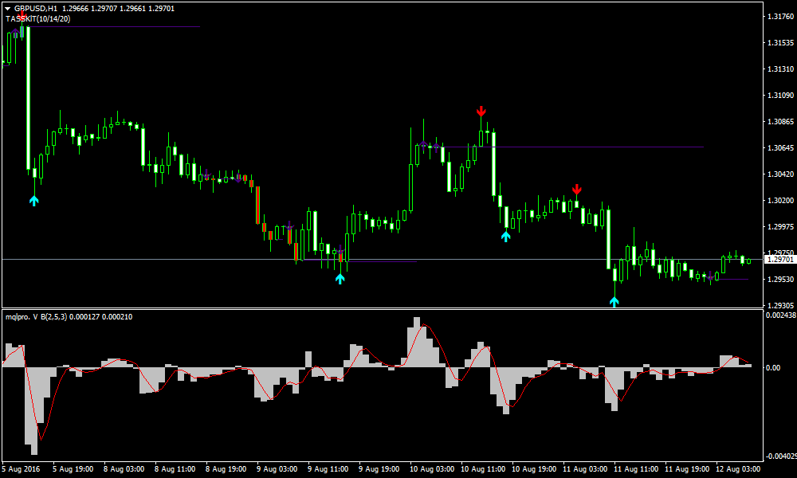Click the 8 Aug 03:00 time axis label
797x478 pixels.
coord(124,469)
